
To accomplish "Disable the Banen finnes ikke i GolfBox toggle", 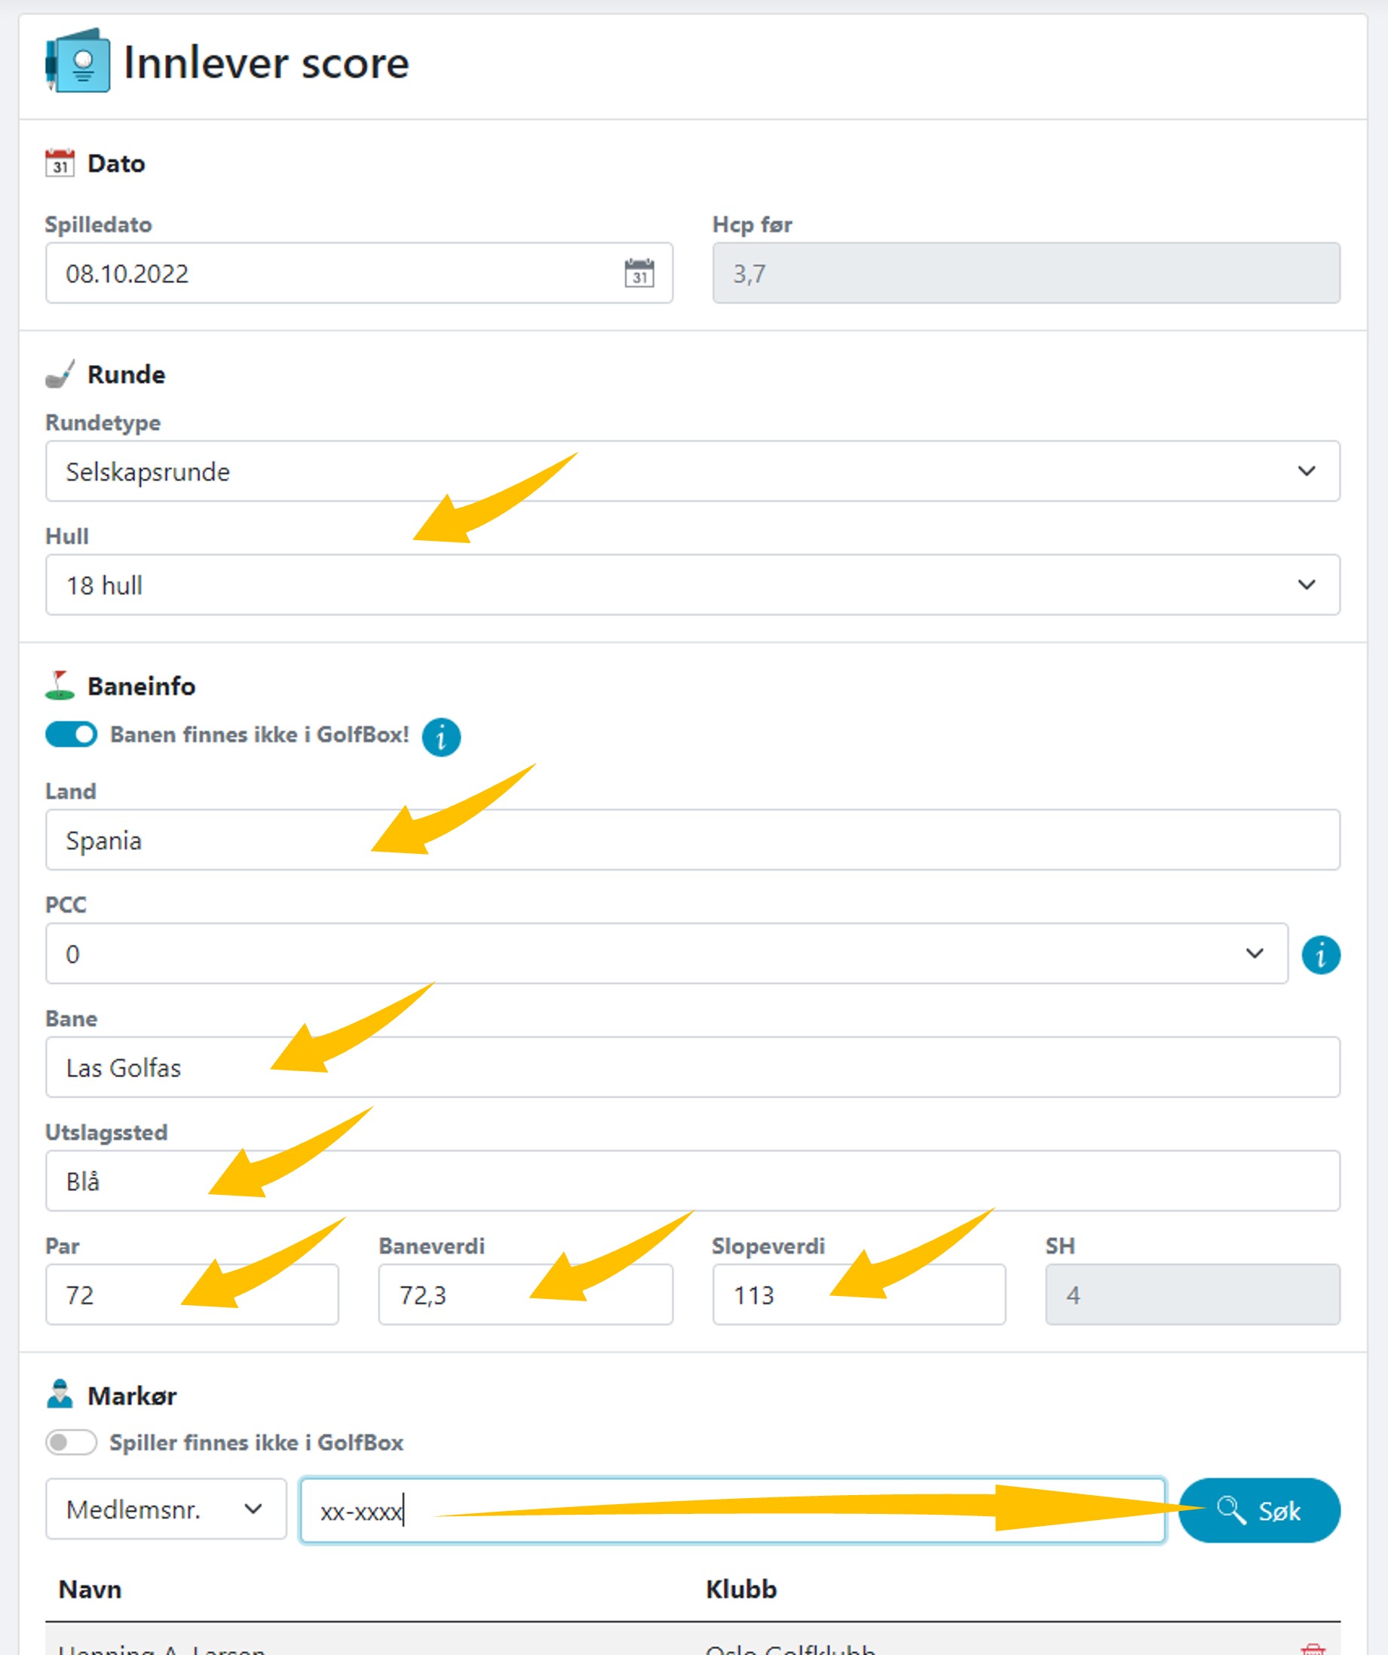I will [71, 735].
